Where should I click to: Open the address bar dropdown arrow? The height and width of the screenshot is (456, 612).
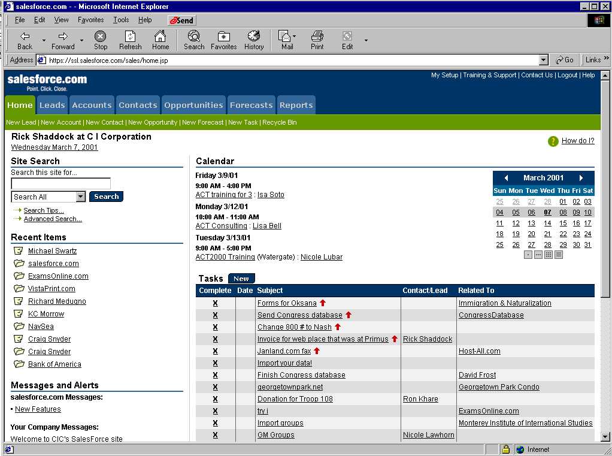[543, 60]
